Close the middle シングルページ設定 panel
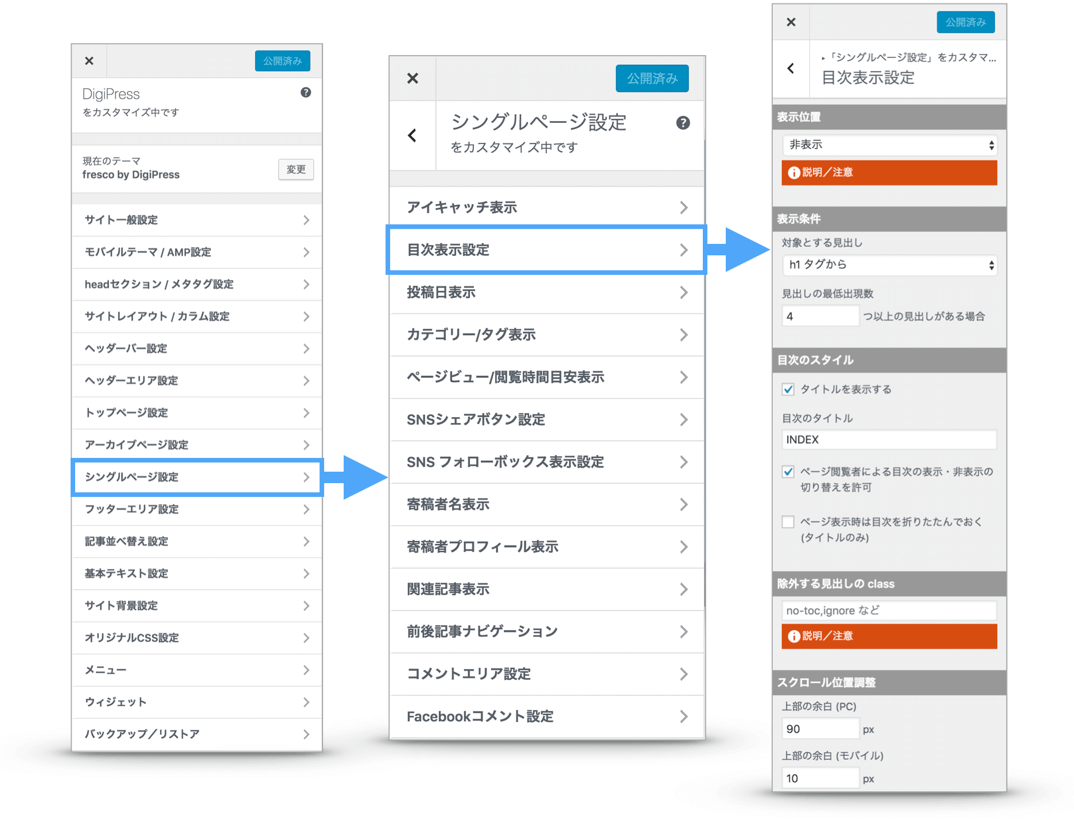The width and height of the screenshot is (1074, 824). (413, 78)
